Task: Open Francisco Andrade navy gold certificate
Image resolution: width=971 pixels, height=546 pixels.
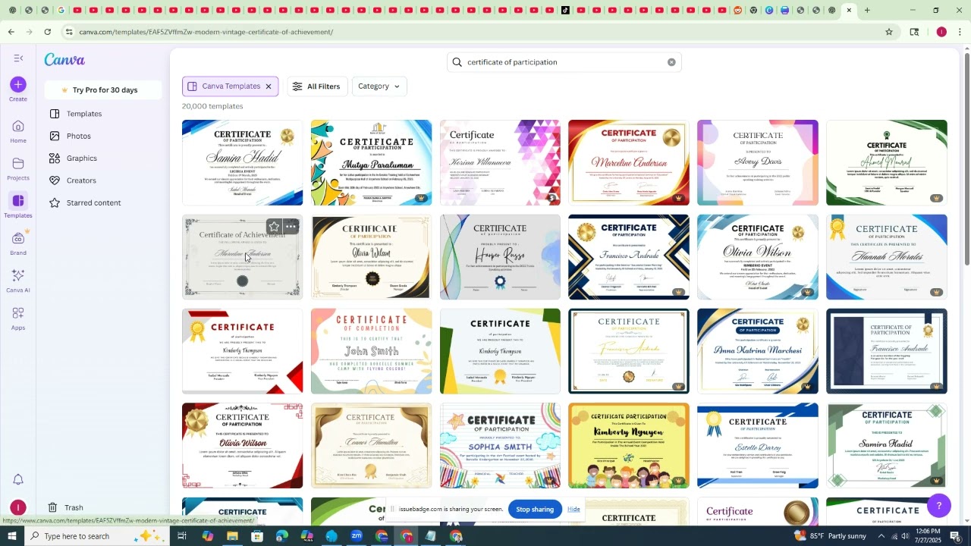Action: (x=629, y=257)
